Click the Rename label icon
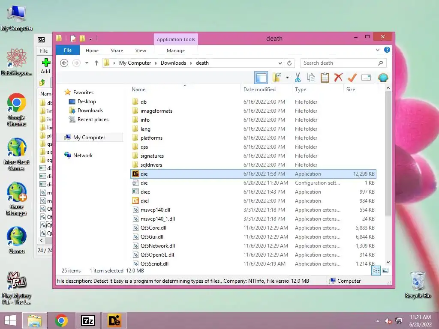 (x=366, y=78)
